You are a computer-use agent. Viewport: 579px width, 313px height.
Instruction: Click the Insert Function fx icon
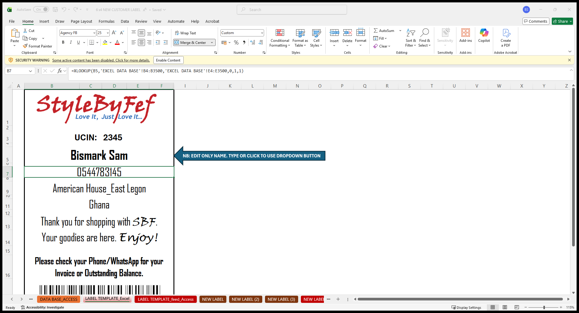tap(60, 71)
